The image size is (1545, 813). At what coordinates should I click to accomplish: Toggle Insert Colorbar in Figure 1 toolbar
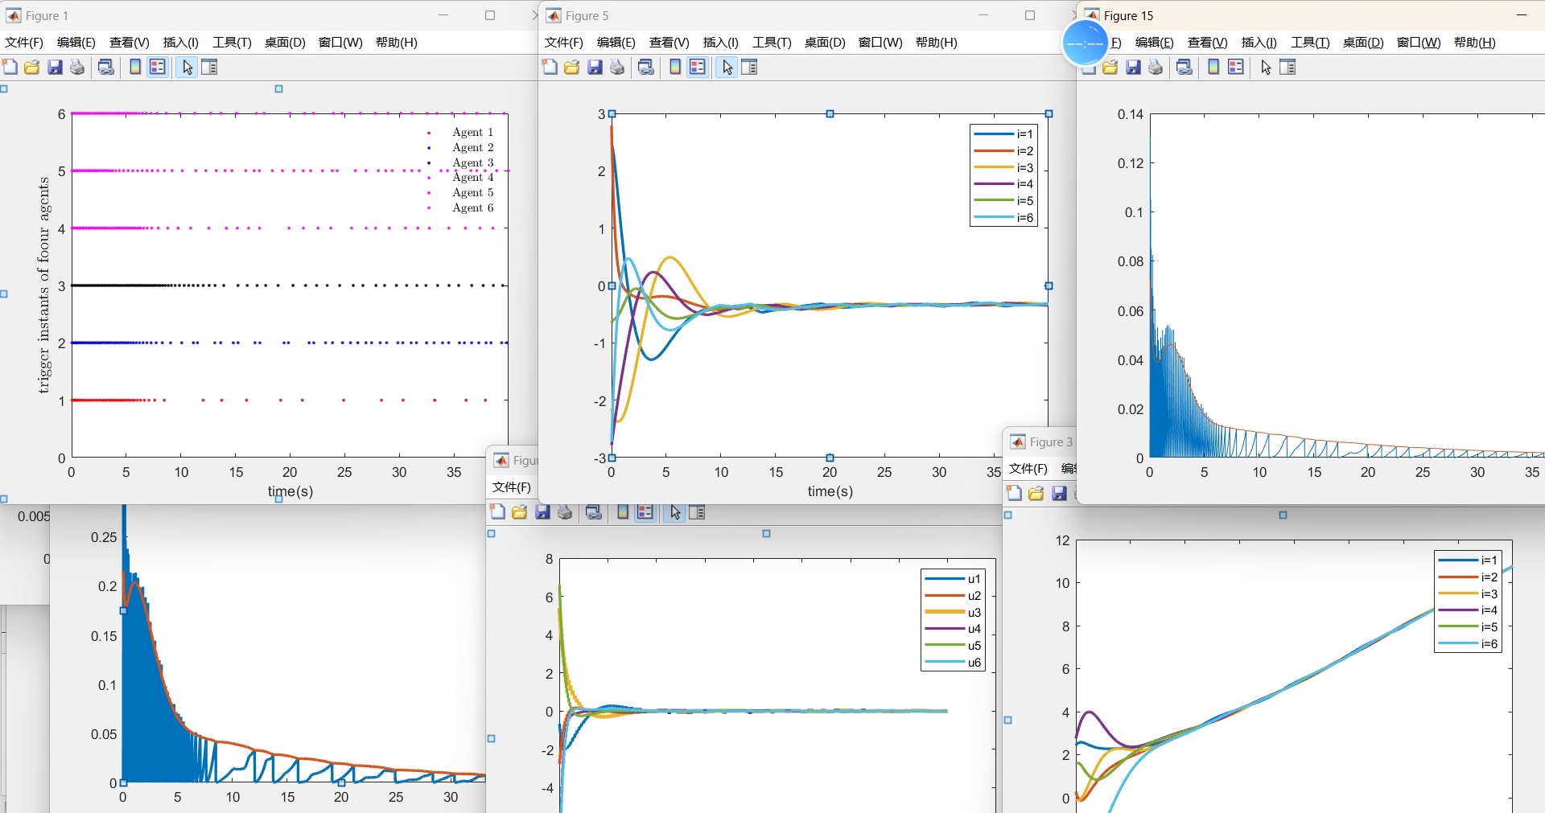click(x=135, y=67)
